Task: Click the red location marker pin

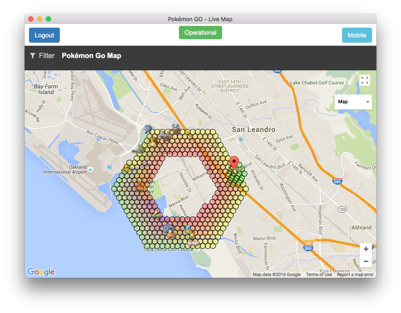Action: pos(234,164)
